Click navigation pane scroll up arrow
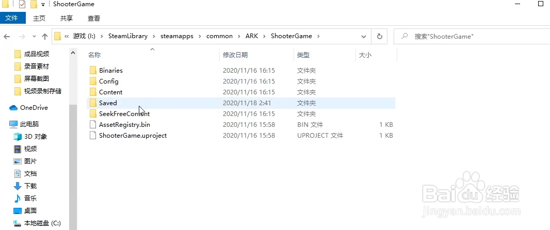The height and width of the screenshot is (230, 550). [73, 53]
